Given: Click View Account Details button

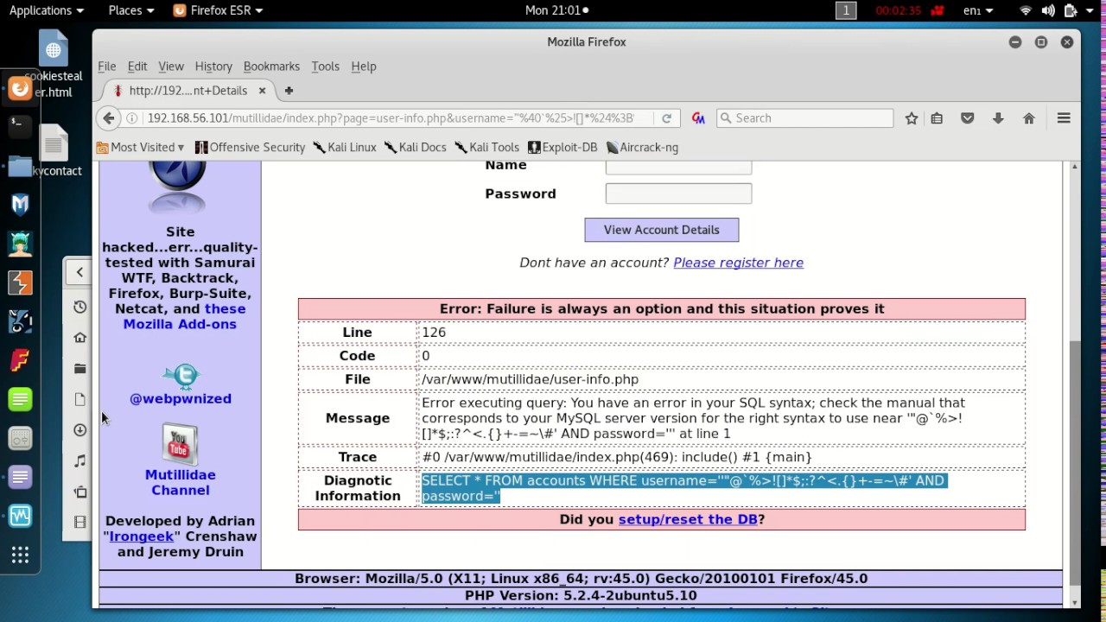Looking at the screenshot, I should [x=662, y=230].
